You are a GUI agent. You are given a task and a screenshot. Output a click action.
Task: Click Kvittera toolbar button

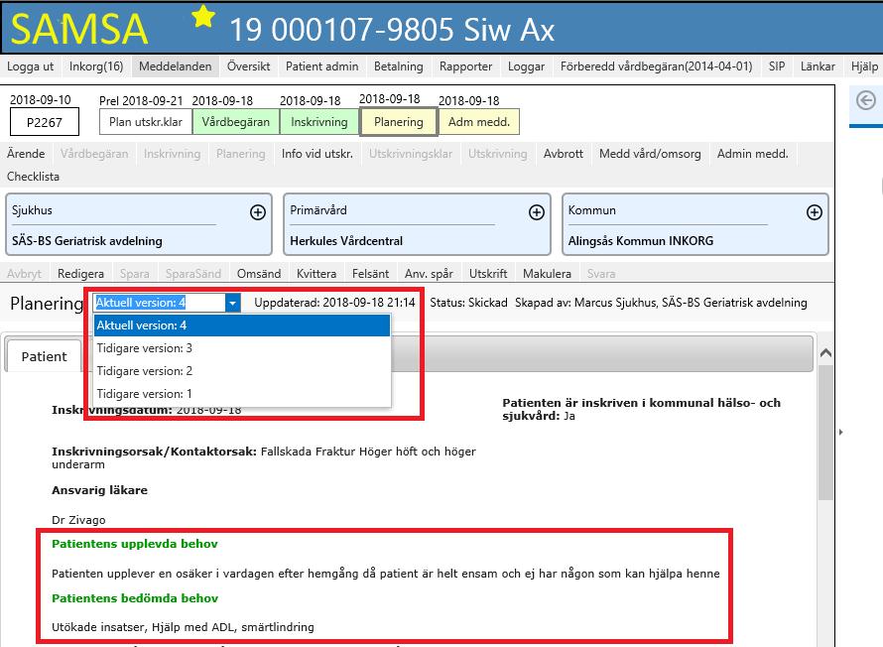(x=316, y=274)
